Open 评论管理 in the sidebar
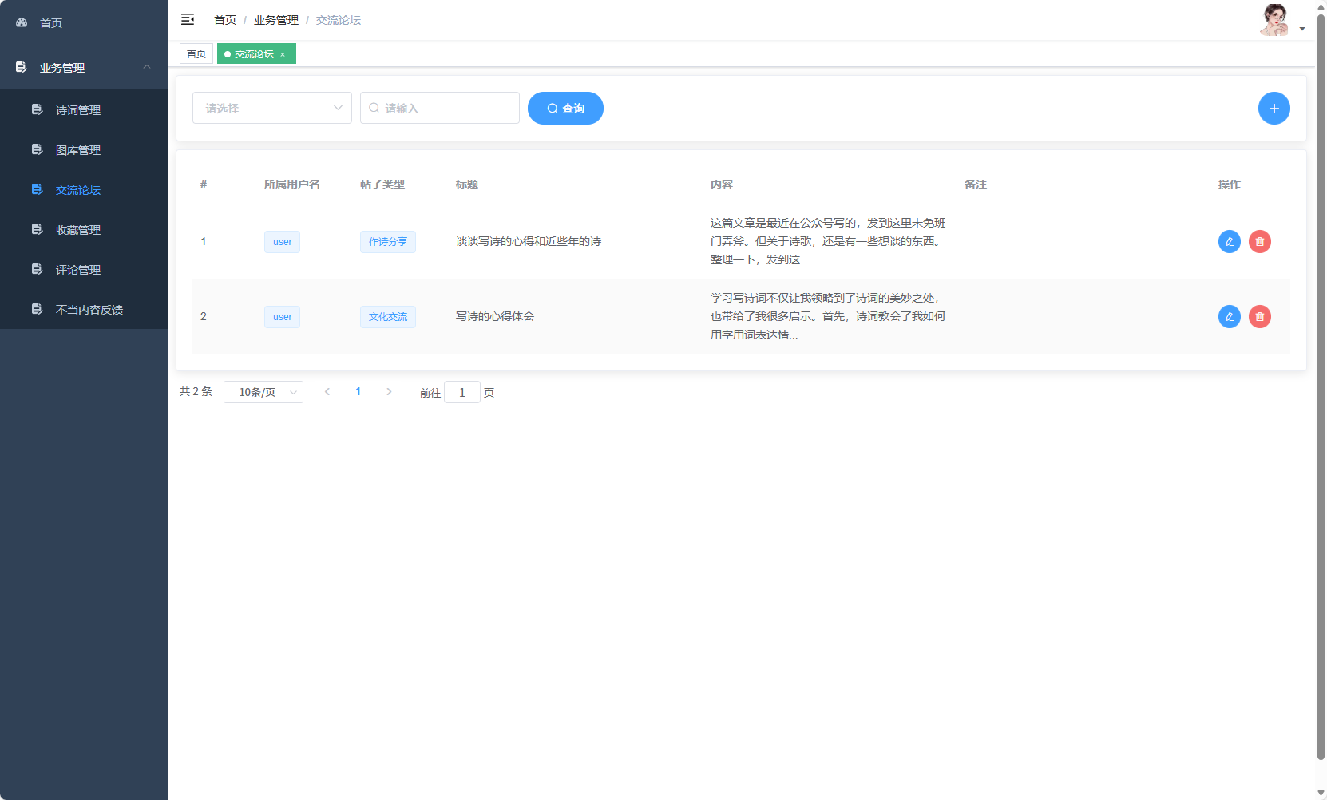The width and height of the screenshot is (1327, 800). pyautogui.click(x=77, y=269)
